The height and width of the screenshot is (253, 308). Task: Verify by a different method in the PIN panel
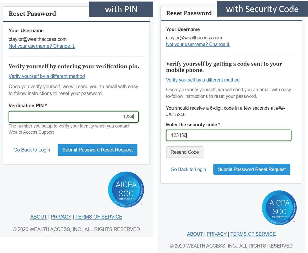47,76
